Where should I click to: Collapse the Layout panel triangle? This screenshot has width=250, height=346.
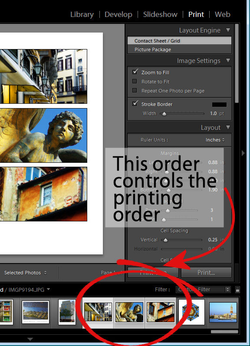[x=228, y=127]
